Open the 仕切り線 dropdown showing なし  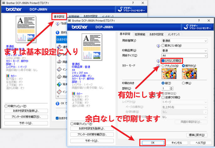(x=185, y=112)
